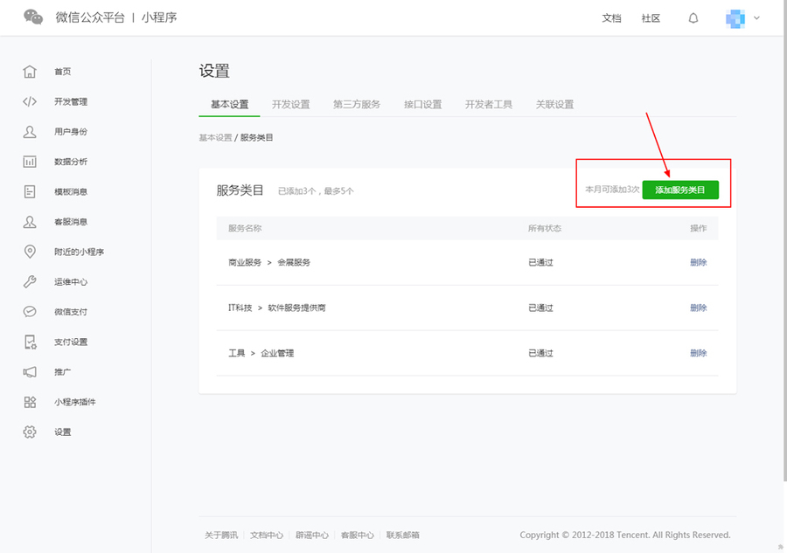Click the 支付设置 icon
The width and height of the screenshot is (787, 553).
[30, 342]
